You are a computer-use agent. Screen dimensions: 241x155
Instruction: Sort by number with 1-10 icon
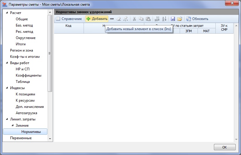point(157,19)
